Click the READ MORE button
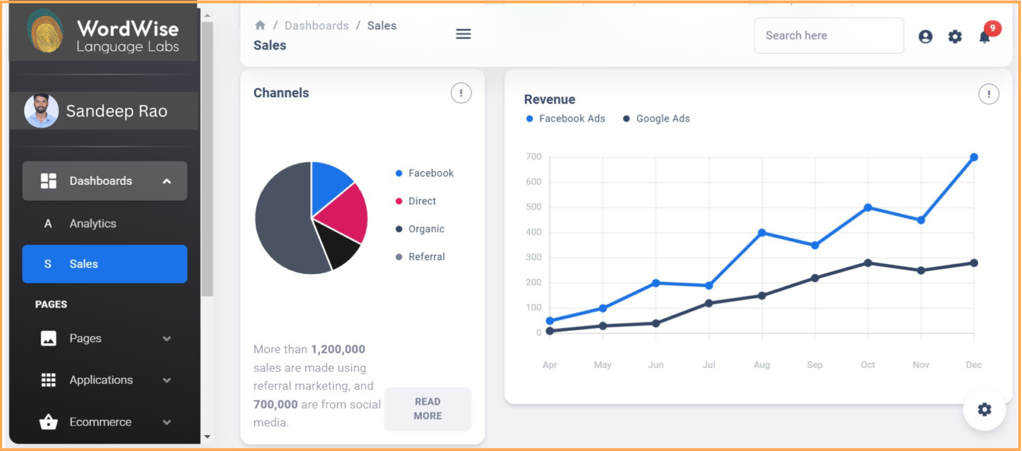The height and width of the screenshot is (451, 1022). pyautogui.click(x=428, y=409)
